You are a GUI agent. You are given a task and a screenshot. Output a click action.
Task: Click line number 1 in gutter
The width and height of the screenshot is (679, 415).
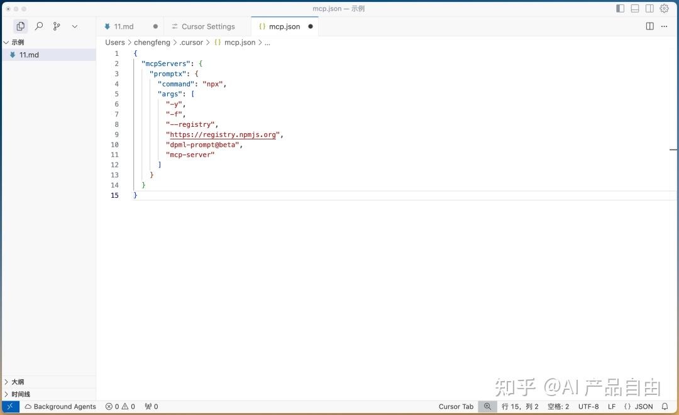[116, 53]
